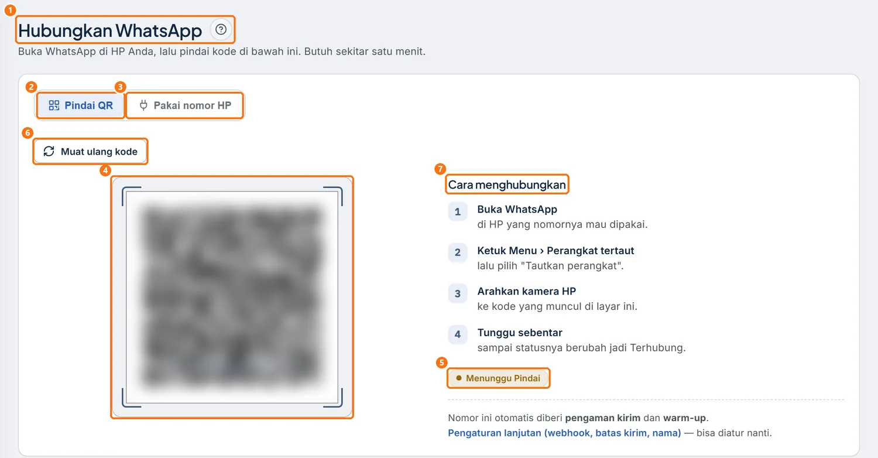Click step number 3 badge
This screenshot has height=458, width=878.
coord(458,293)
